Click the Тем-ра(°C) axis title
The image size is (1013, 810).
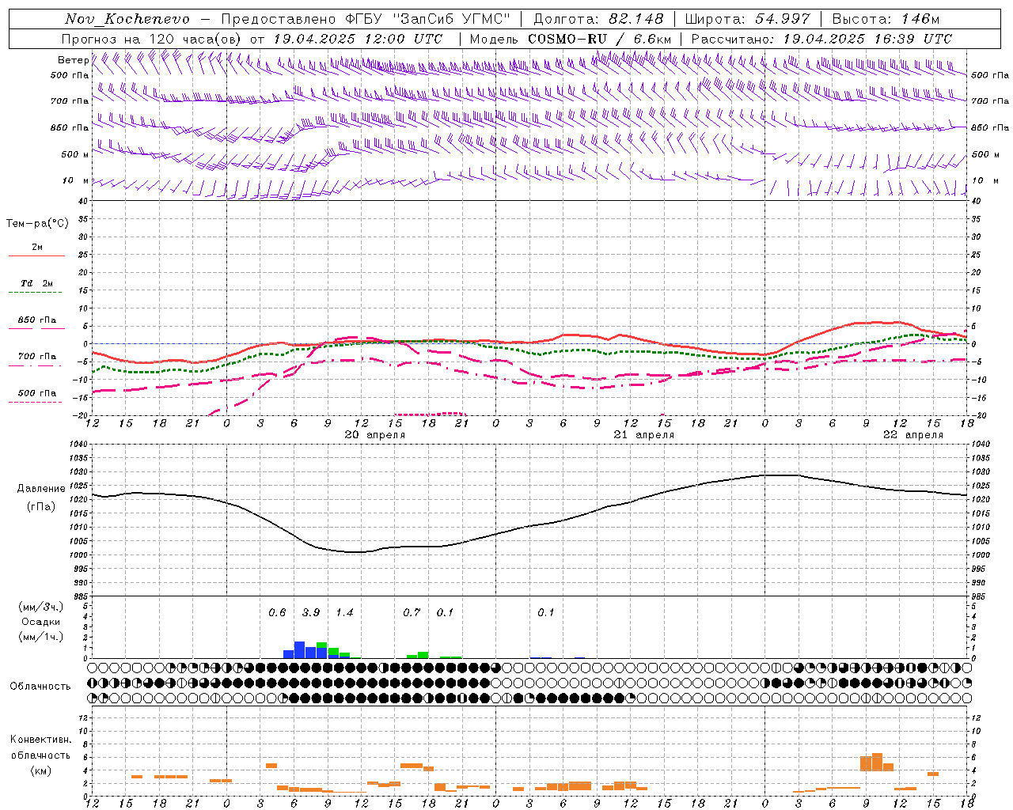coord(37,224)
